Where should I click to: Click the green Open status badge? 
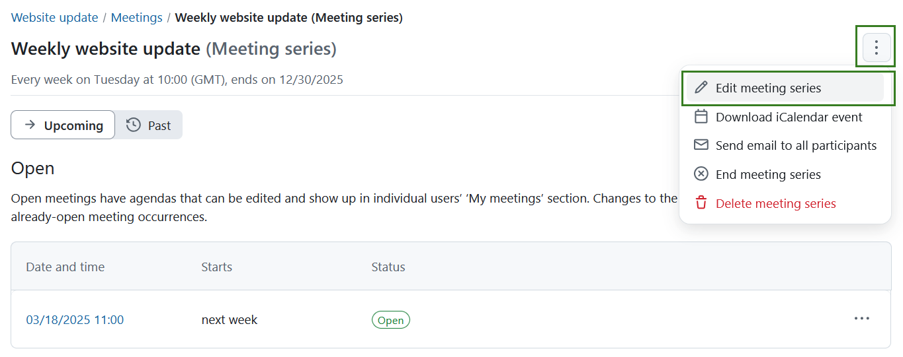coord(390,320)
